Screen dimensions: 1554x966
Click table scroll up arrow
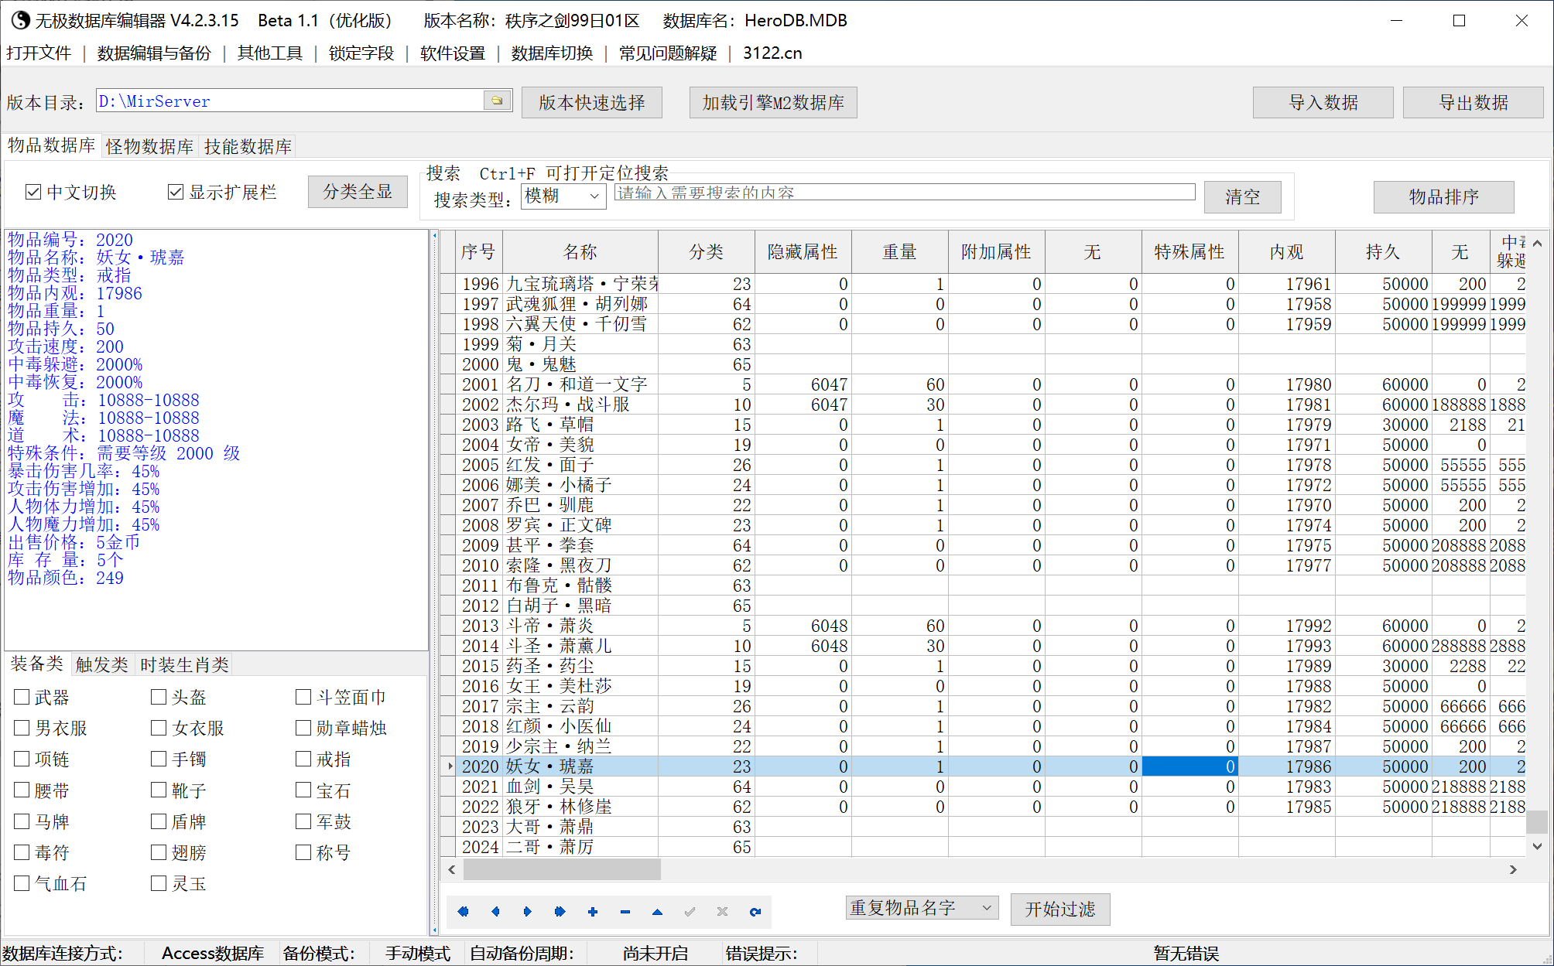pyautogui.click(x=1537, y=243)
